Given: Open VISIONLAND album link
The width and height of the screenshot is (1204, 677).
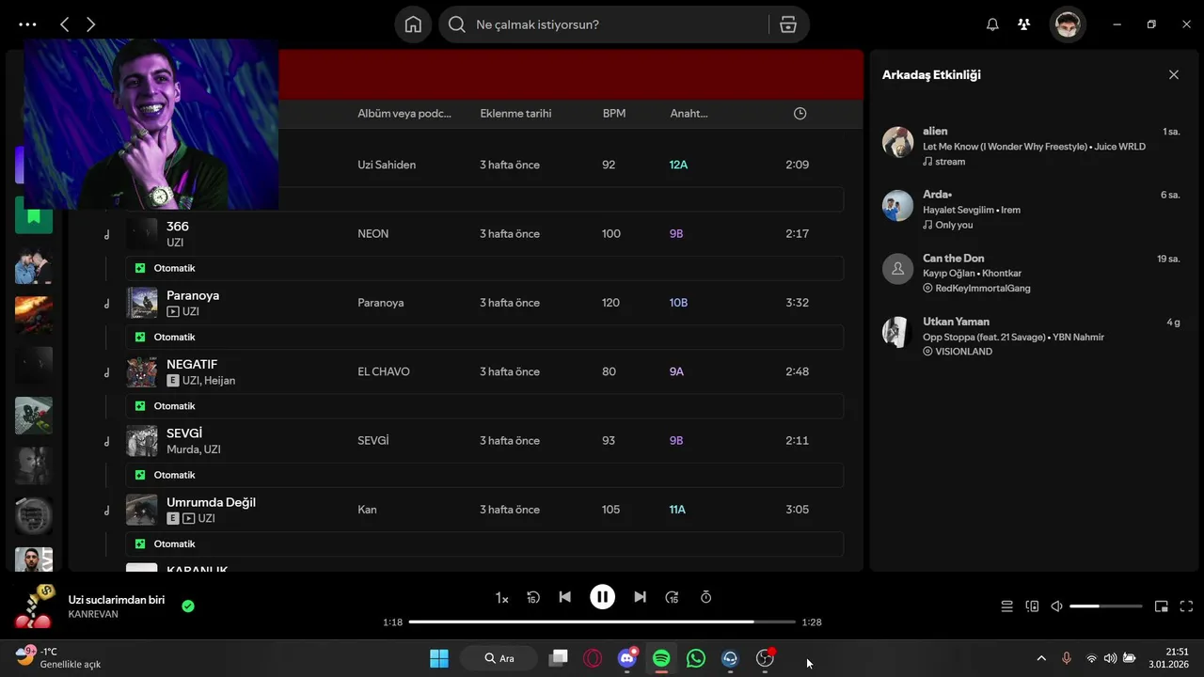Looking at the screenshot, I should click(x=963, y=352).
